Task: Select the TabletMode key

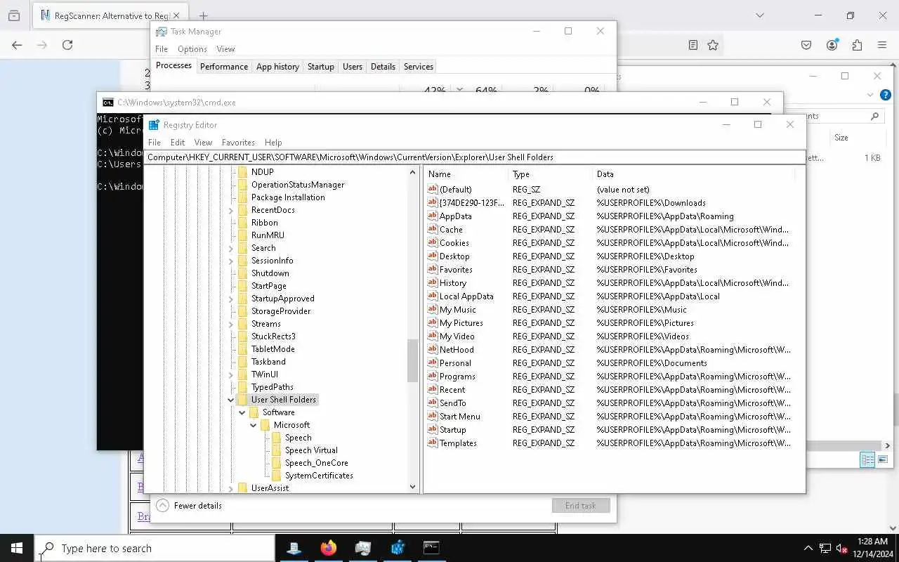Action: [x=273, y=349]
